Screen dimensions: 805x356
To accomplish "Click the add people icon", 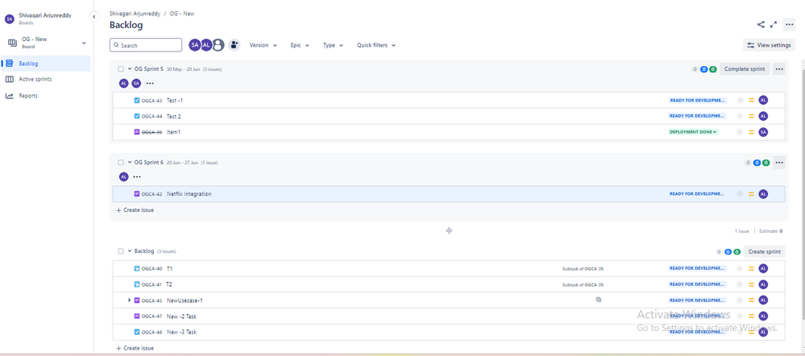I will point(234,45).
